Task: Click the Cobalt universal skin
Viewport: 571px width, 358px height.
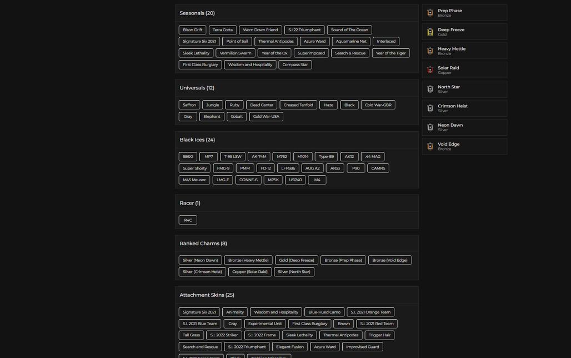Action: (x=237, y=117)
